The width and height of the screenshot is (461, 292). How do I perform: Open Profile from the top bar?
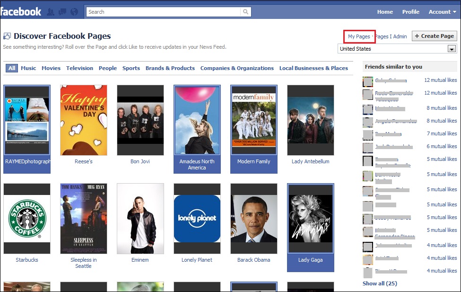pos(411,12)
